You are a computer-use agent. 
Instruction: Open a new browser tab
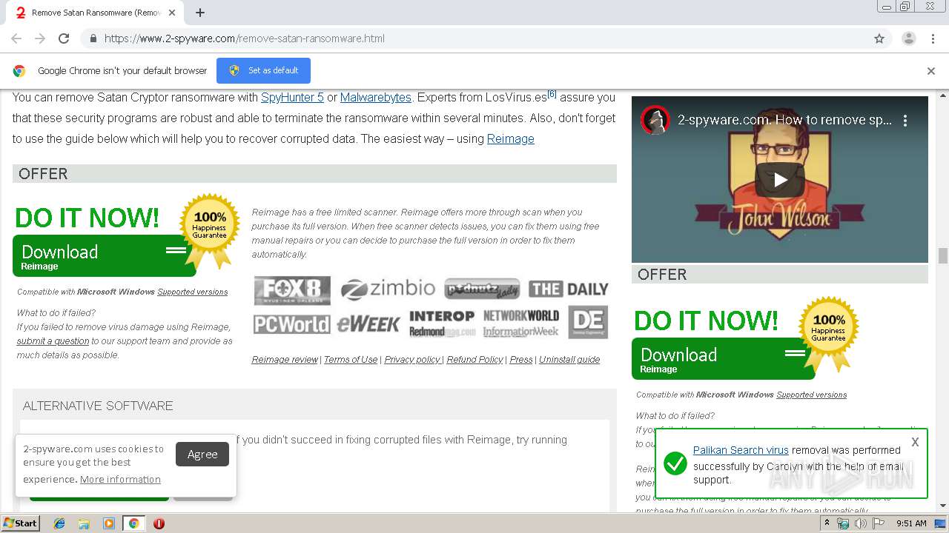point(200,13)
